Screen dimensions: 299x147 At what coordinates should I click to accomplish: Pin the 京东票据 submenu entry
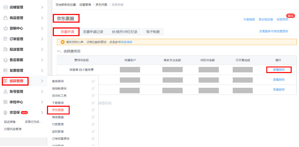93,110
